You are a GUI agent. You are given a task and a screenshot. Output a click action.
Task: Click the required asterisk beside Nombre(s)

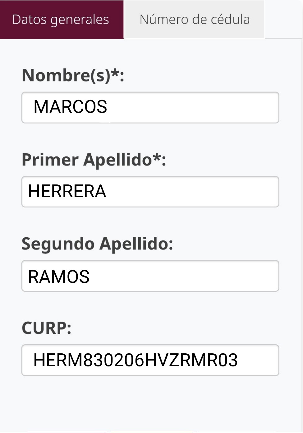[x=115, y=73]
